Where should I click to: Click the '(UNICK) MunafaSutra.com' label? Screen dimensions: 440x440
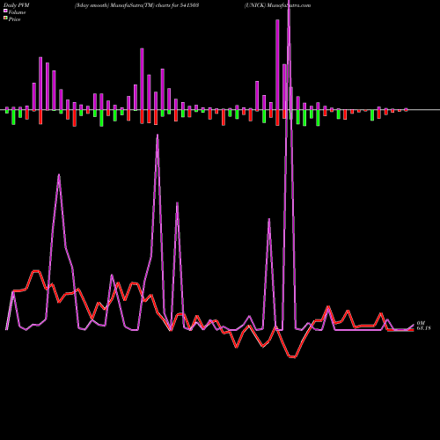[277, 5]
